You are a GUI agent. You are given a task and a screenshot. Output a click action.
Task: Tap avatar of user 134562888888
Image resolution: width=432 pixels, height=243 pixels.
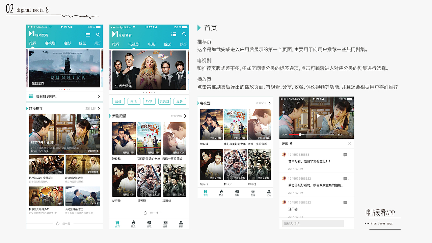coord(284,154)
